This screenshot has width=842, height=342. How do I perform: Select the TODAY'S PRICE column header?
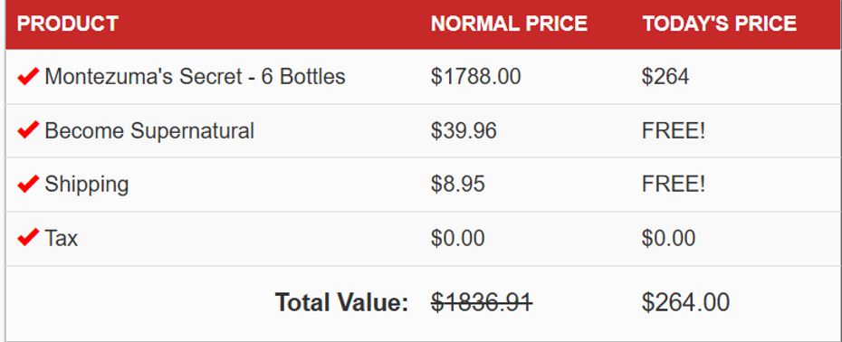click(x=720, y=24)
